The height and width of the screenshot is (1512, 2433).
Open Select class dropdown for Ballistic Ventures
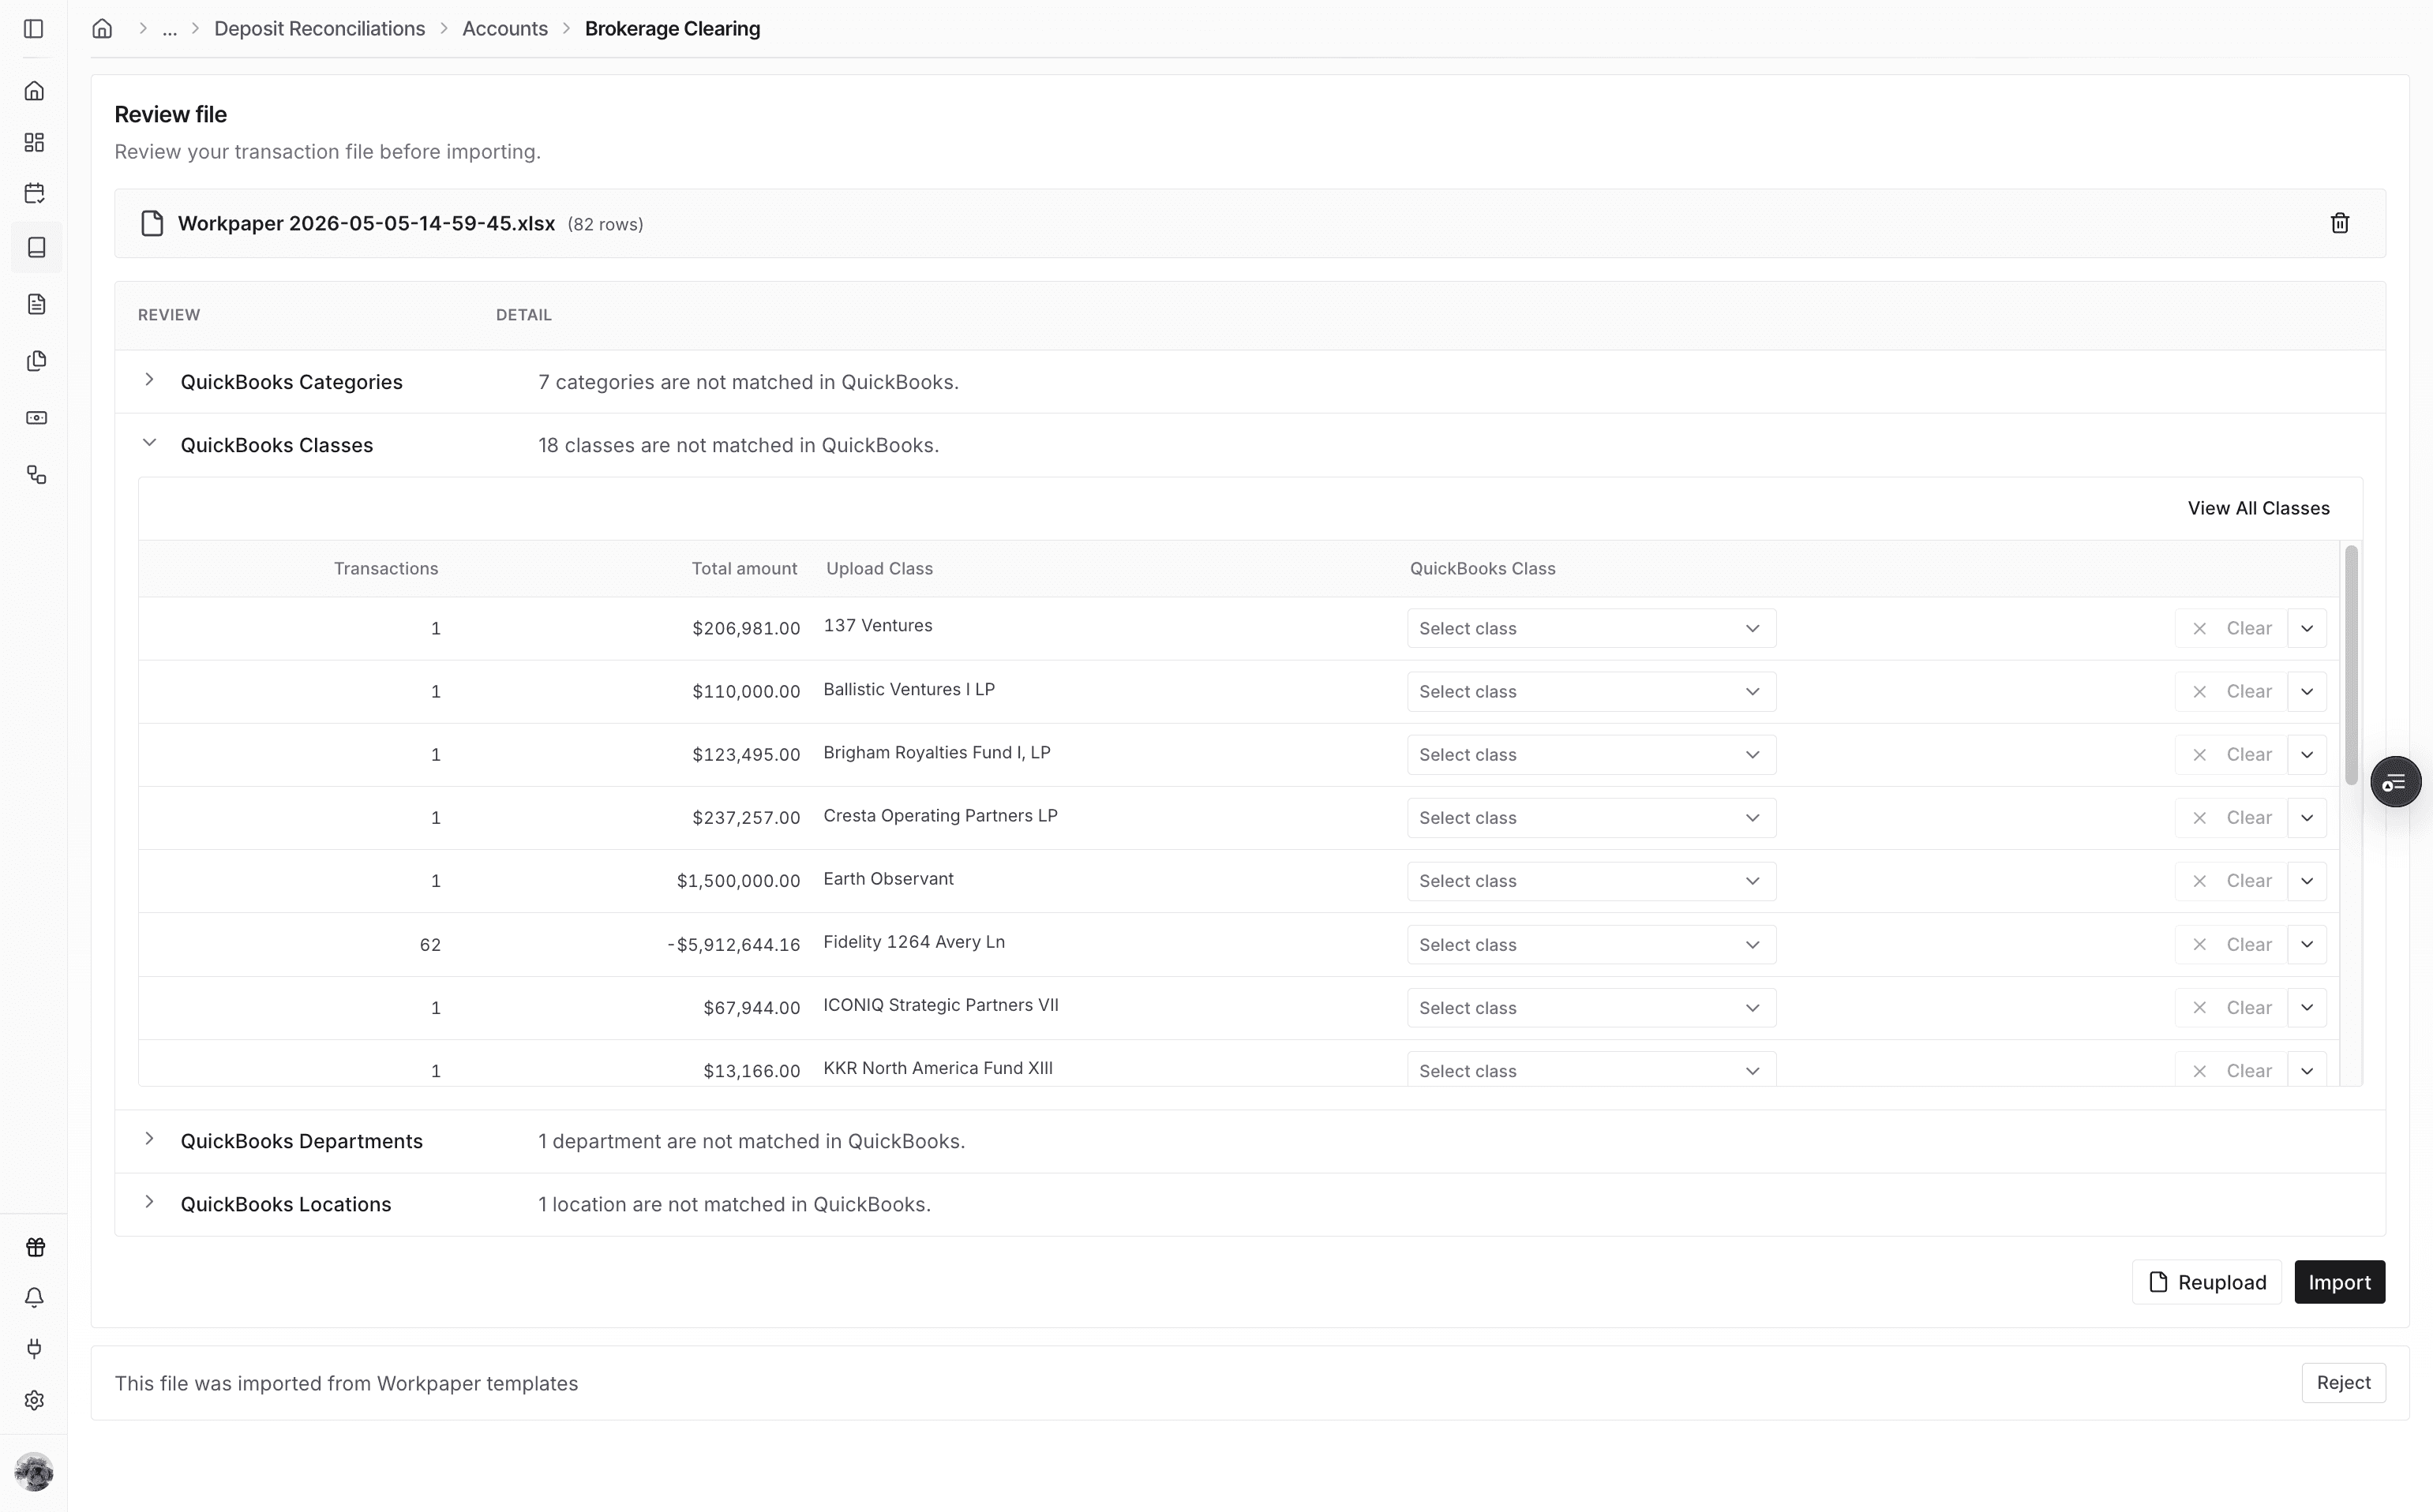pyautogui.click(x=1591, y=691)
